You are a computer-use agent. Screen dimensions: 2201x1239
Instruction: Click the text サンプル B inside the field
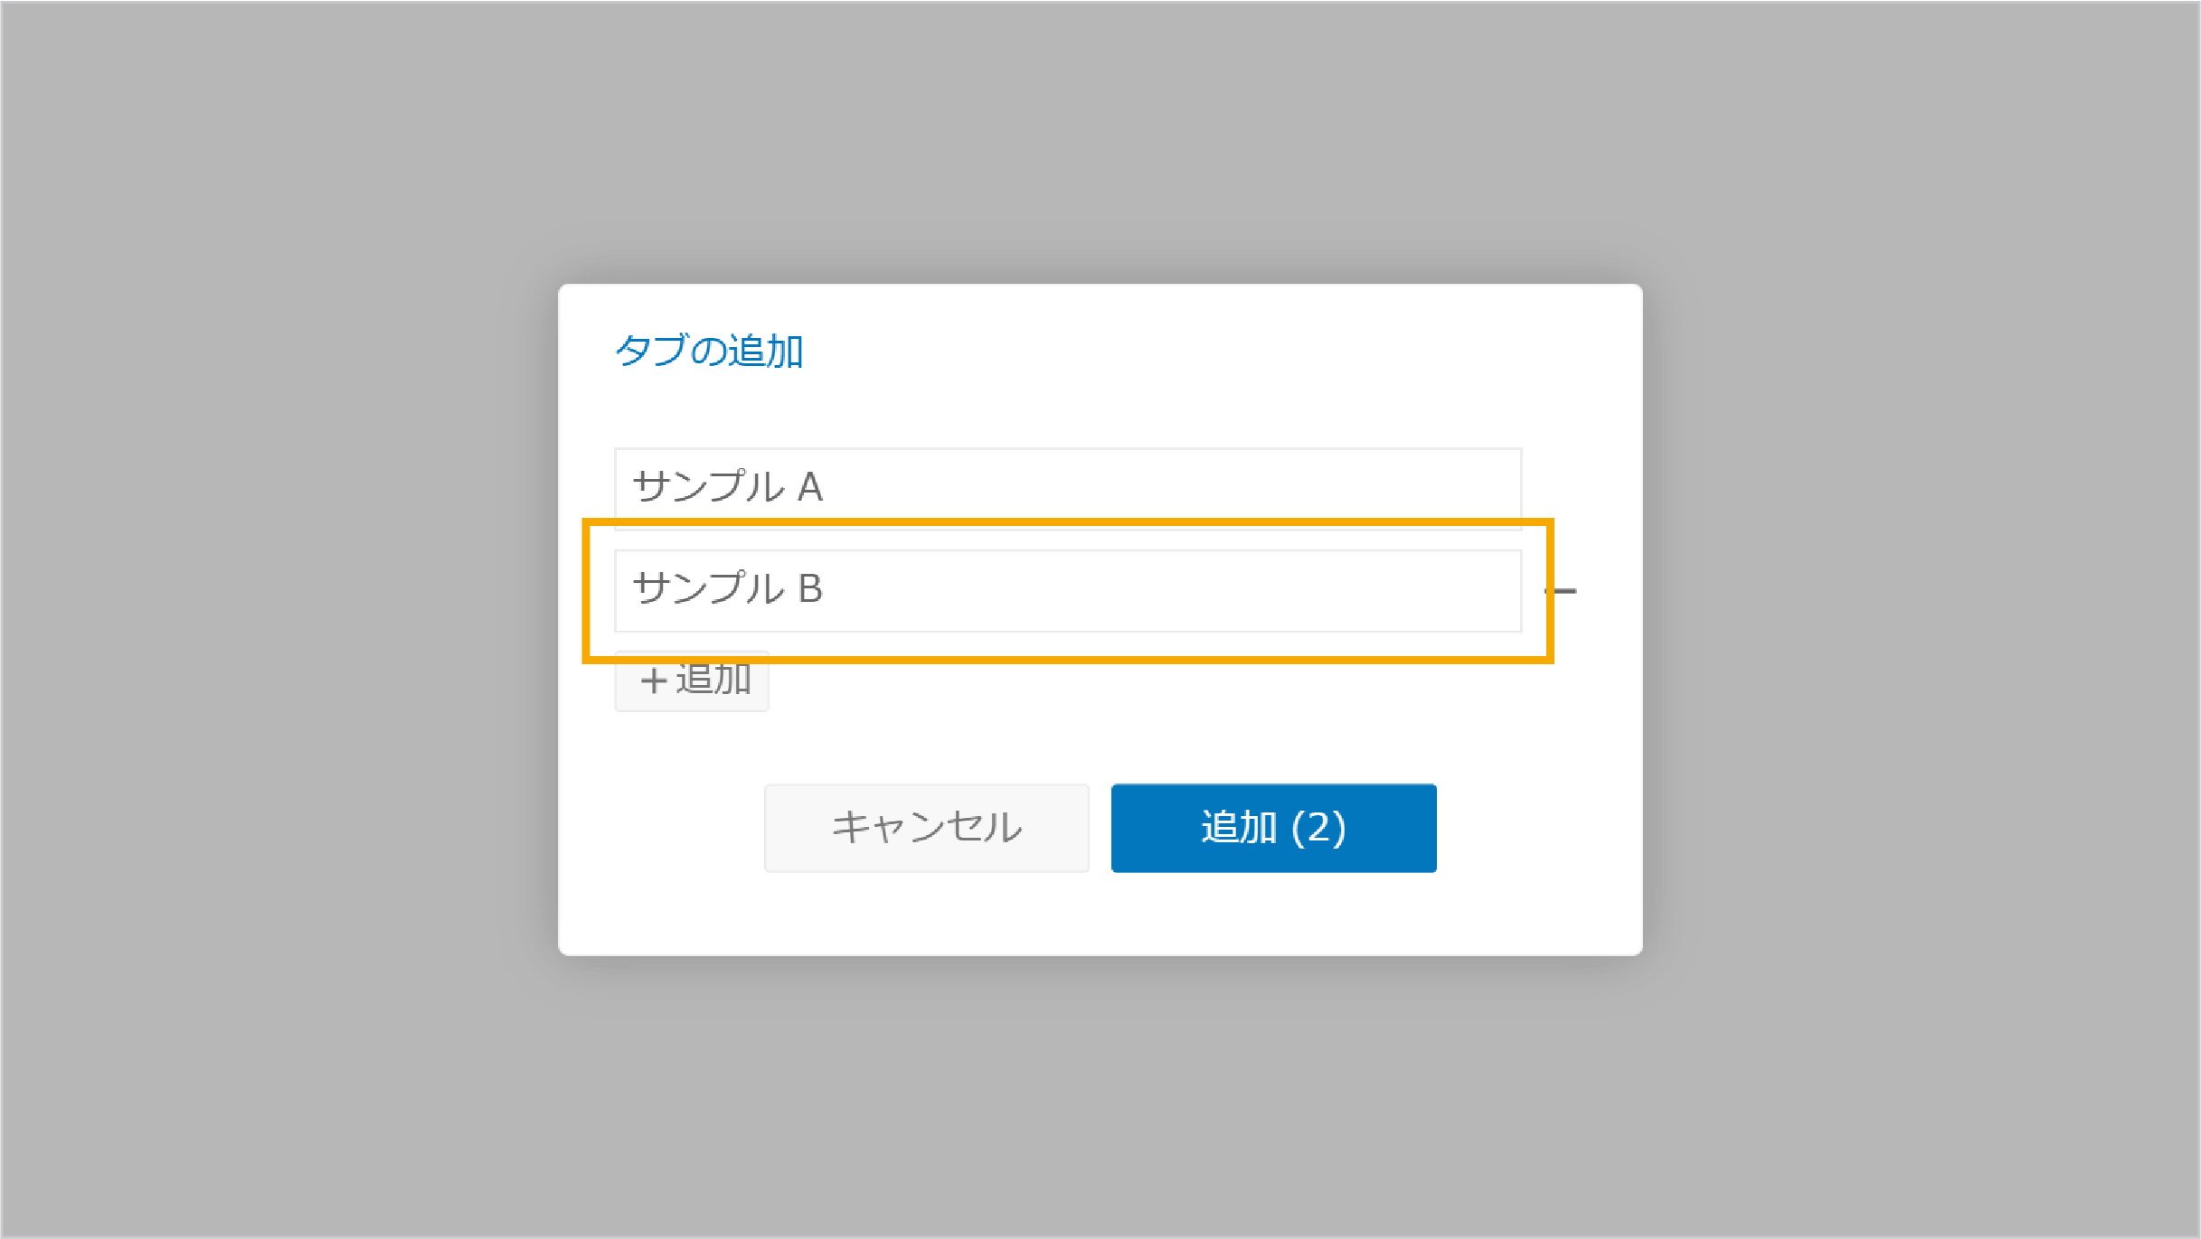tap(728, 588)
